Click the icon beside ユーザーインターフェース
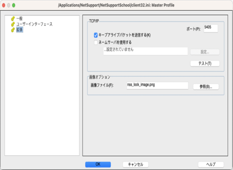Screen dimensions: 233x170 coord(13,24)
